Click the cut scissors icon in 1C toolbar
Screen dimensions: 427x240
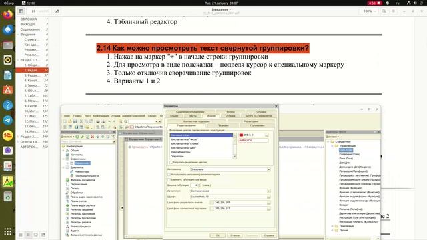click(81, 121)
